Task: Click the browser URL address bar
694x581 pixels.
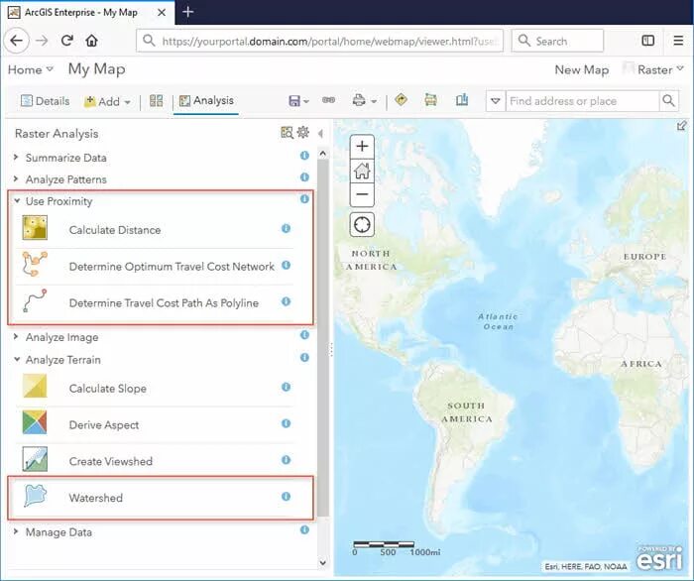Action: click(319, 41)
